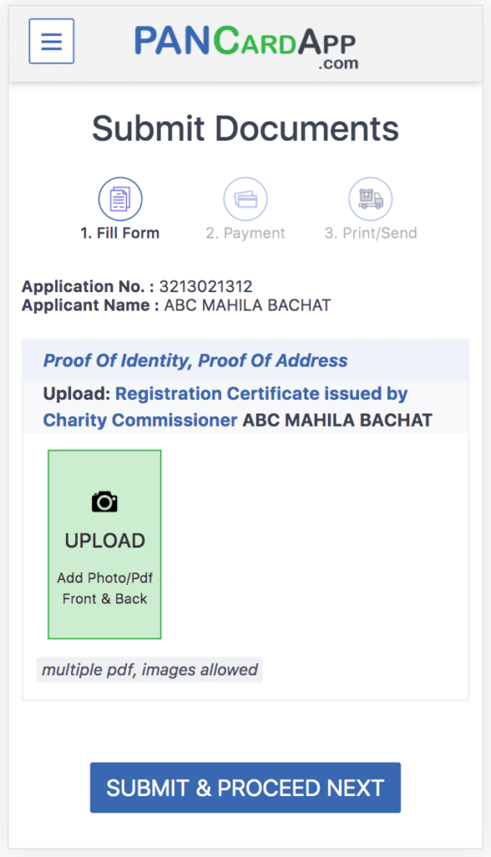This screenshot has width=491, height=857.
Task: Click Add Photo/Pdf Front & Back text
Action: pos(105,588)
